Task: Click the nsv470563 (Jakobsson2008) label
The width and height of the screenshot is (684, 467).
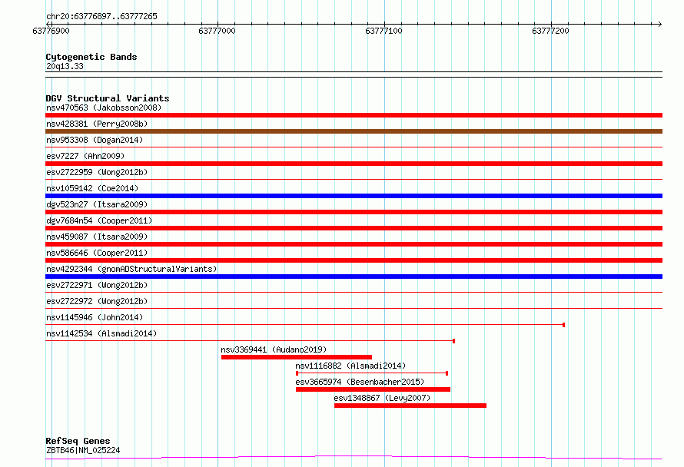Action: click(104, 108)
